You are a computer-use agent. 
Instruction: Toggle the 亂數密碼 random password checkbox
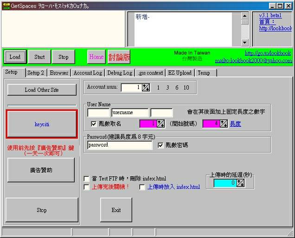(x=160, y=145)
